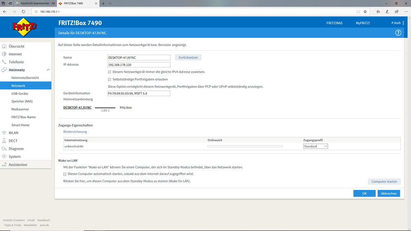411x231 pixels.
Task: Click the Name input field
Action: [x=139, y=58]
